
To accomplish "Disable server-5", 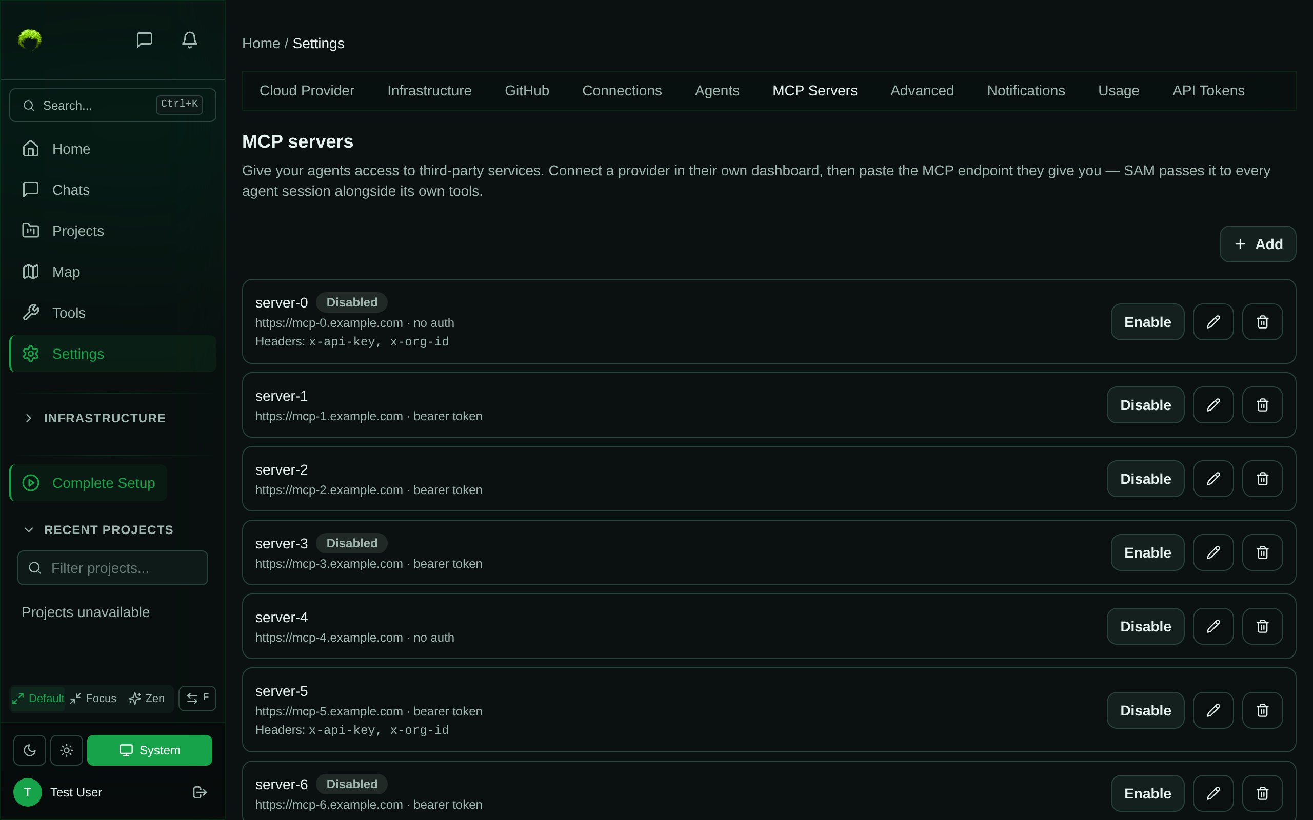I will [1145, 710].
